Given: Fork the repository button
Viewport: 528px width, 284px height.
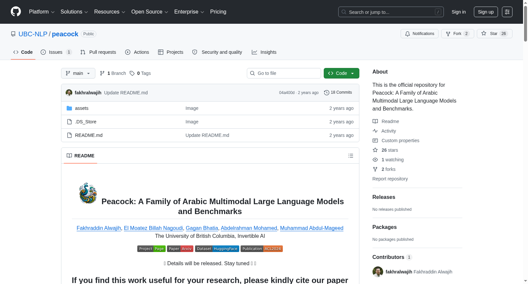Looking at the screenshot, I should coord(458,34).
